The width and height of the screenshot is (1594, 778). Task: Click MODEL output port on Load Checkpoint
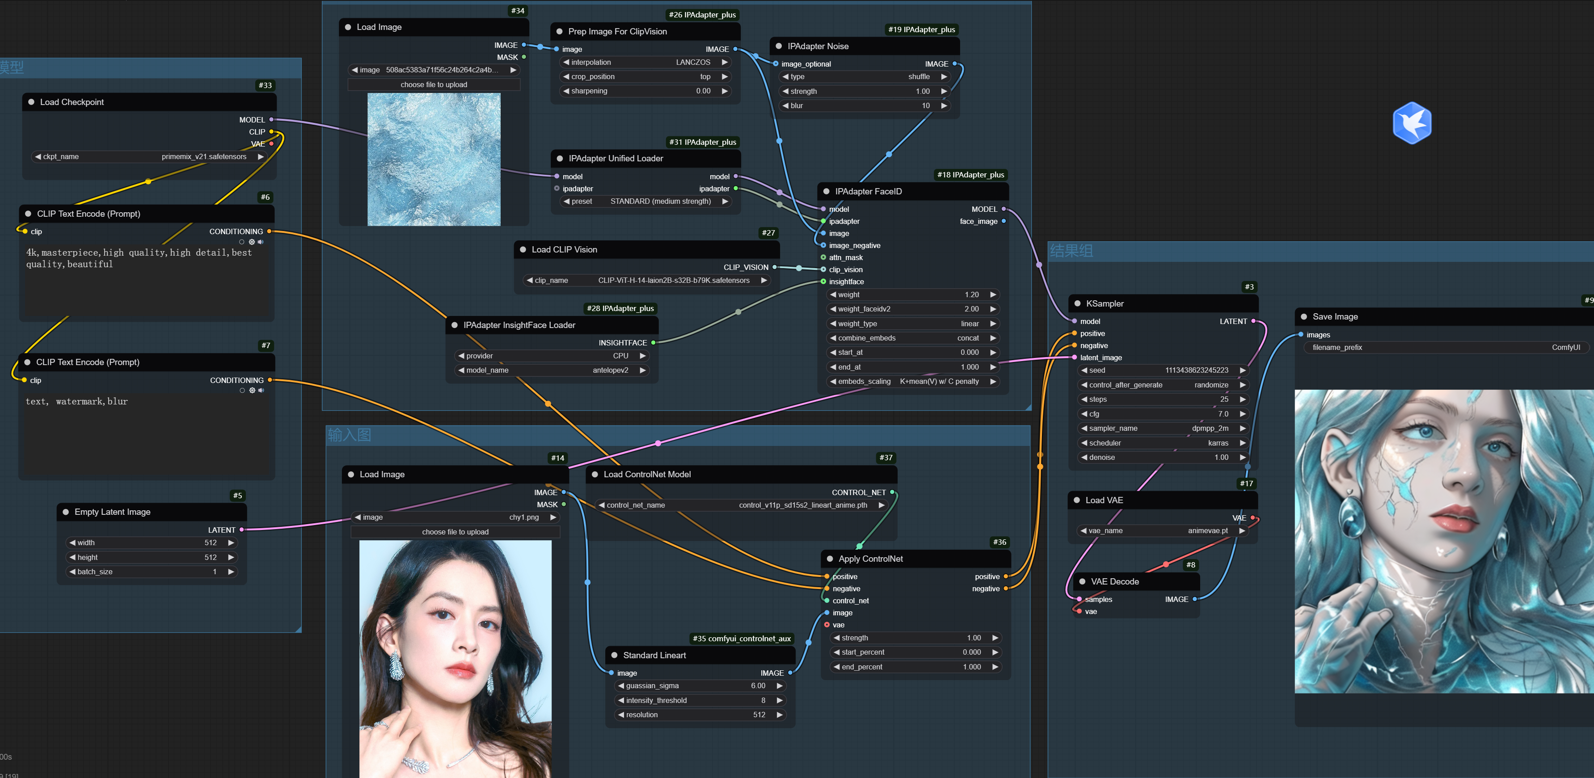(271, 120)
